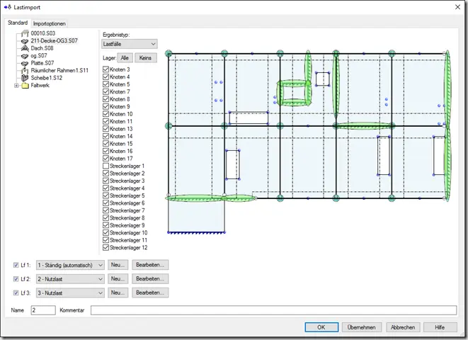Open the Lf 1 Ständig (automatisch) dropdown

[x=70, y=265]
